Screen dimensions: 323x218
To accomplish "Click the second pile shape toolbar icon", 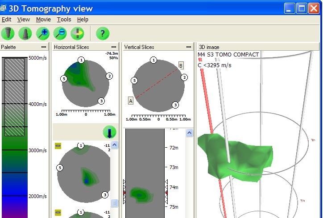I will click(x=25, y=33).
